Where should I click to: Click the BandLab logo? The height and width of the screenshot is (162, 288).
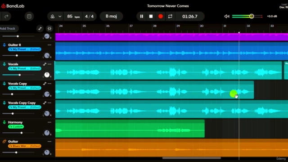pyautogui.click(x=13, y=6)
